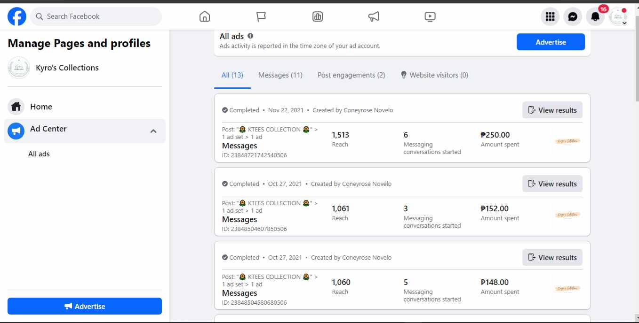This screenshot has height=323, width=639.
Task: Click ID 23848504580680506 text
Action: [255, 303]
